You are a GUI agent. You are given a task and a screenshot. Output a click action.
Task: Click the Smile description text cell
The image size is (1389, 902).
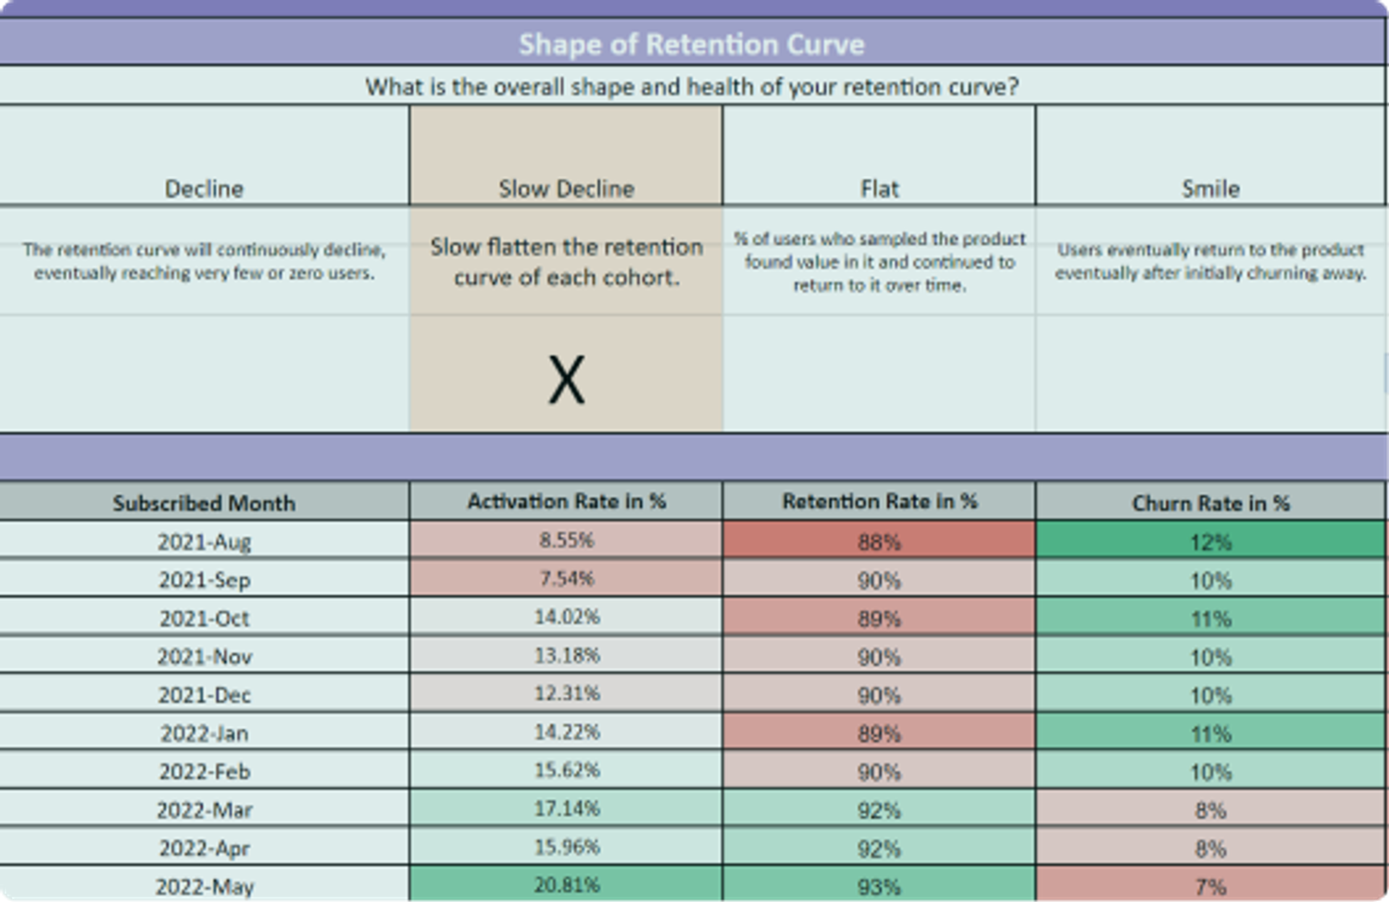click(1210, 262)
